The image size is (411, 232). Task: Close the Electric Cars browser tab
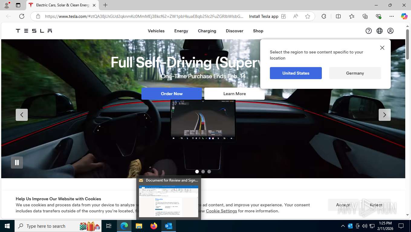point(94,5)
